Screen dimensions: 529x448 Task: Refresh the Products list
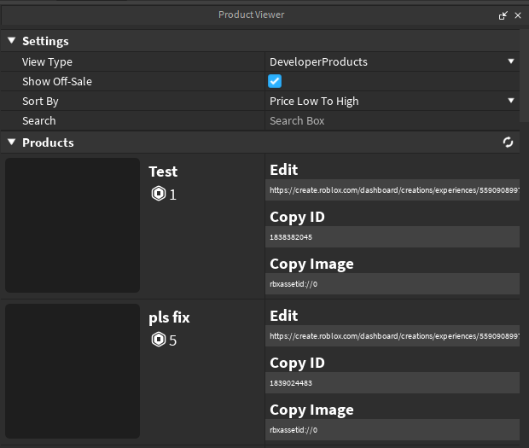point(508,143)
